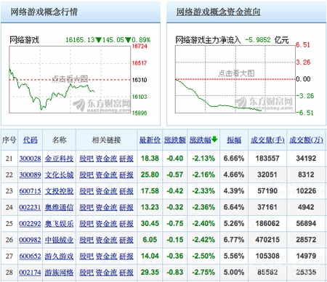Open stock code 300028 link
The height and width of the screenshot is (282, 327).
tap(31, 158)
